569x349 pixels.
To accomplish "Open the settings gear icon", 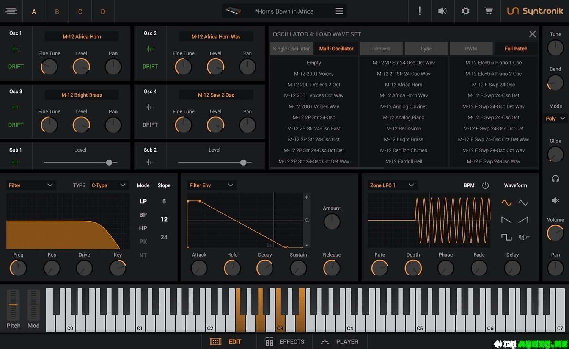I will pyautogui.click(x=465, y=11).
